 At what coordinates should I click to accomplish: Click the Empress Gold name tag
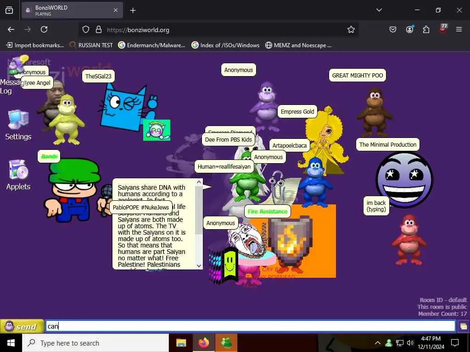tap(297, 112)
